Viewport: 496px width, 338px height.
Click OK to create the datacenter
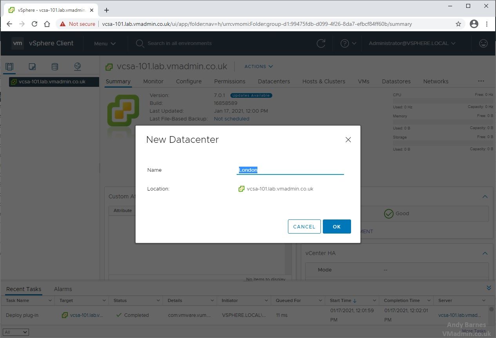click(337, 227)
